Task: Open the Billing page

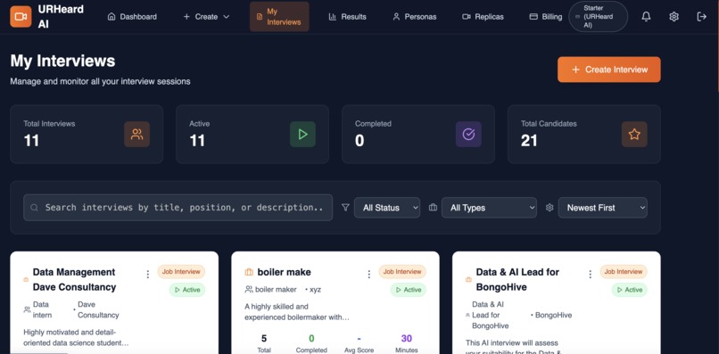Action: tap(546, 17)
